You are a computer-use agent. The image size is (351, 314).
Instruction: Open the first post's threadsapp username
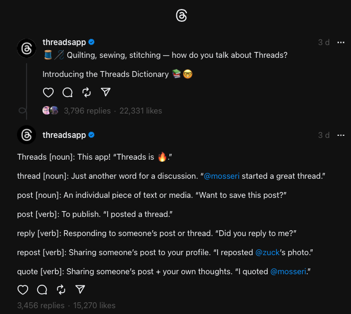click(64, 42)
